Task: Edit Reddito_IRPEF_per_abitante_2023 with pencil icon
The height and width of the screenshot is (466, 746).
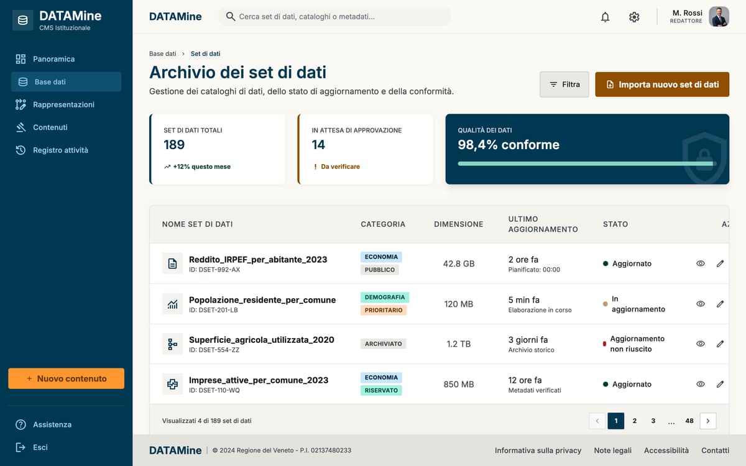Action: click(x=720, y=263)
